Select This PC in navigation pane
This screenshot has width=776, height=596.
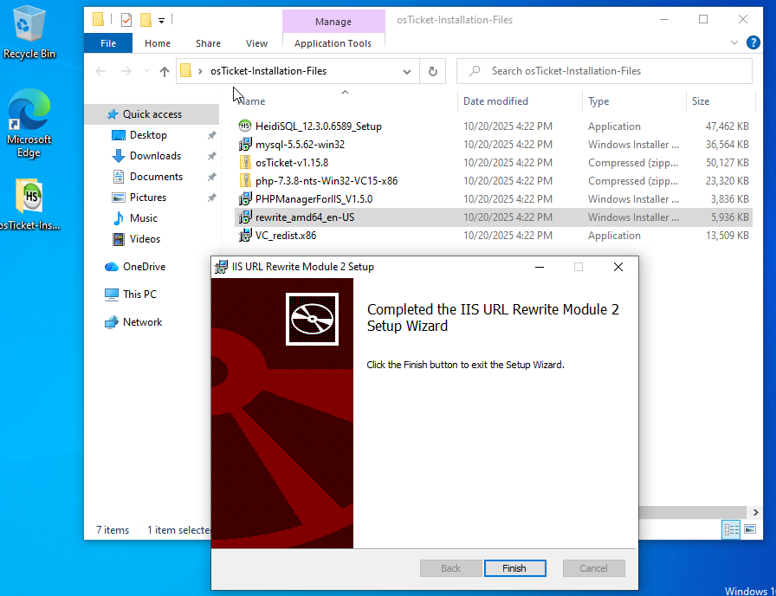(x=139, y=295)
